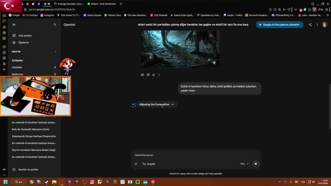The height and width of the screenshot is (186, 331).
Task: Open a new browser tab
Action: 121,4
